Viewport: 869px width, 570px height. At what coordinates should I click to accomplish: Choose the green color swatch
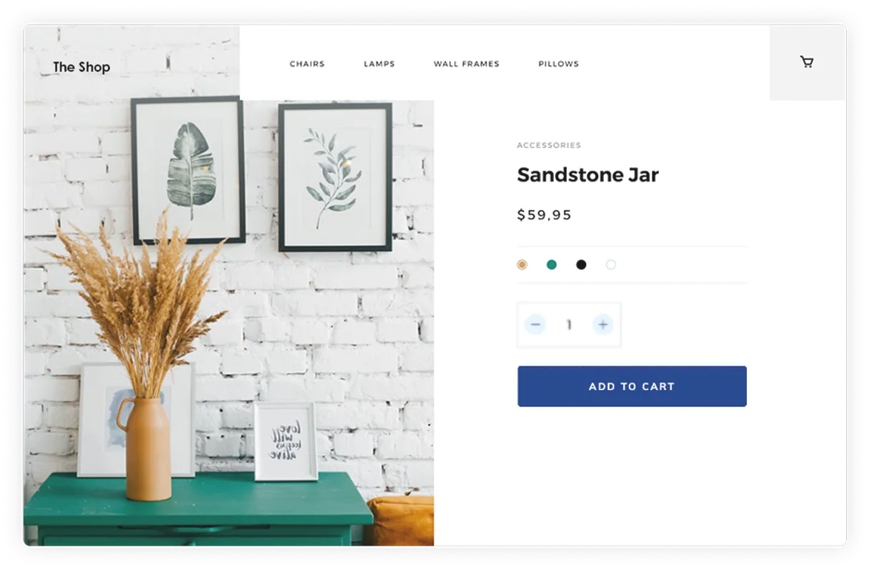[552, 265]
